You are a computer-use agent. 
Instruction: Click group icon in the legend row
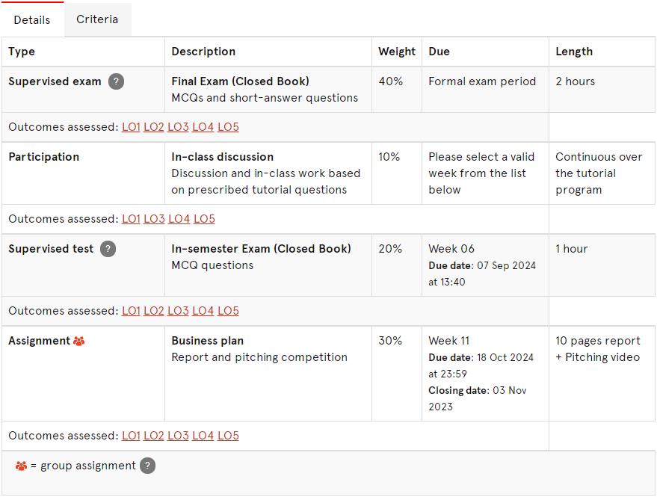pos(21,466)
